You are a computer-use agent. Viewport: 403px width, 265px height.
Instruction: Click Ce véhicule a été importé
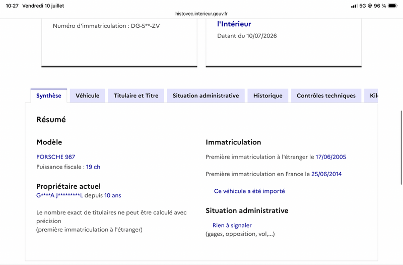tap(249, 191)
